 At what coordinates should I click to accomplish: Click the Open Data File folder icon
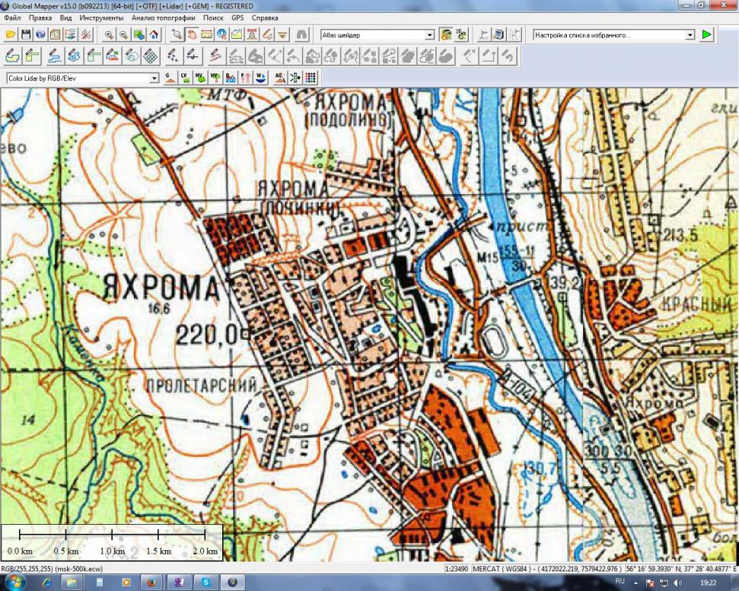pyautogui.click(x=11, y=35)
